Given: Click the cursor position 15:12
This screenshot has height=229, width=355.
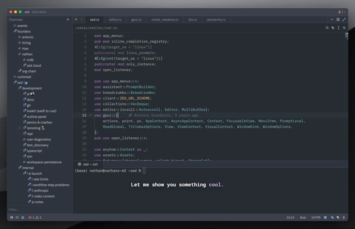Looking at the screenshot, I should 290,218.
